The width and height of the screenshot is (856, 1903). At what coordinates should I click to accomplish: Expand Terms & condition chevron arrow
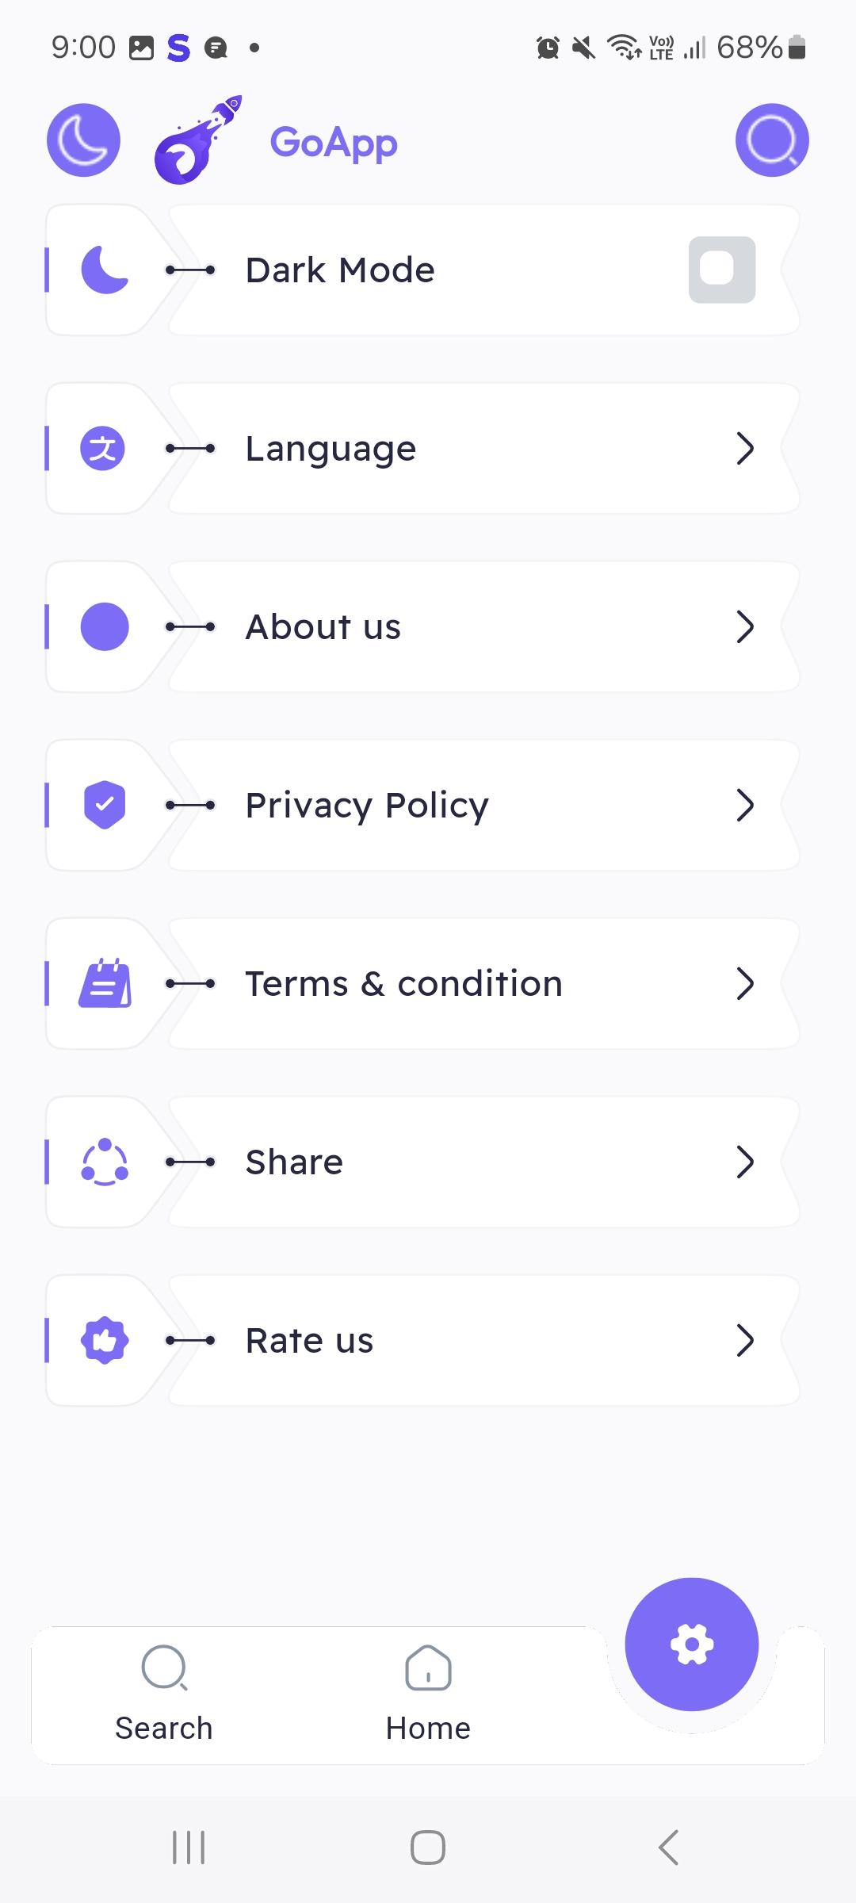click(x=744, y=983)
